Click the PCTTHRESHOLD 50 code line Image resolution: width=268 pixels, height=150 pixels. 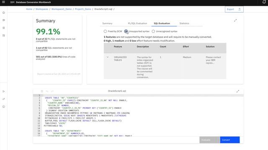[53, 126]
